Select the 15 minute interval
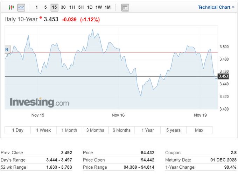238x176 pixels. point(54,7)
